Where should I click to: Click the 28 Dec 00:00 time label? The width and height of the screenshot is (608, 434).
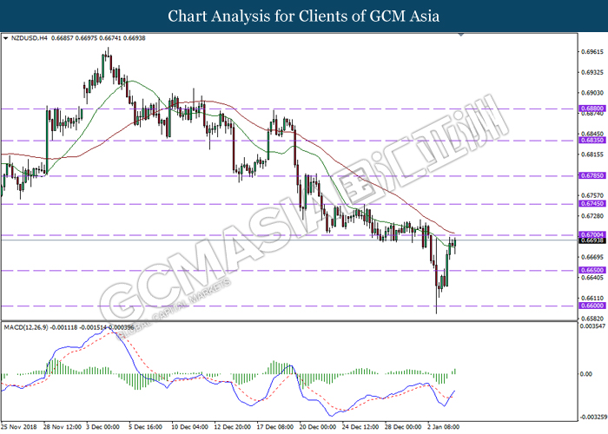[x=403, y=427]
